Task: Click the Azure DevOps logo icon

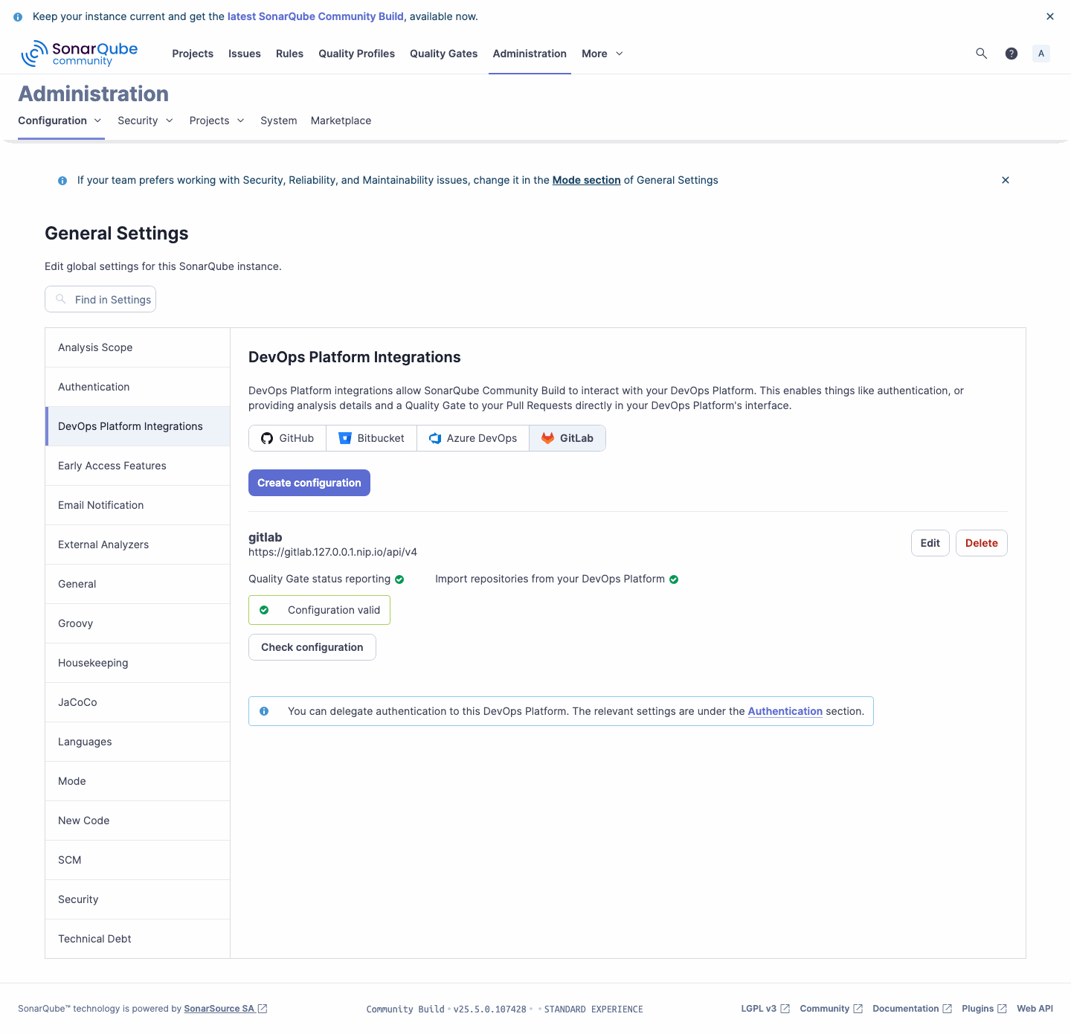Action: coord(435,438)
